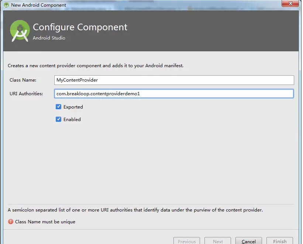Click the 'Exported' label text
303x244 pixels.
[73, 107]
